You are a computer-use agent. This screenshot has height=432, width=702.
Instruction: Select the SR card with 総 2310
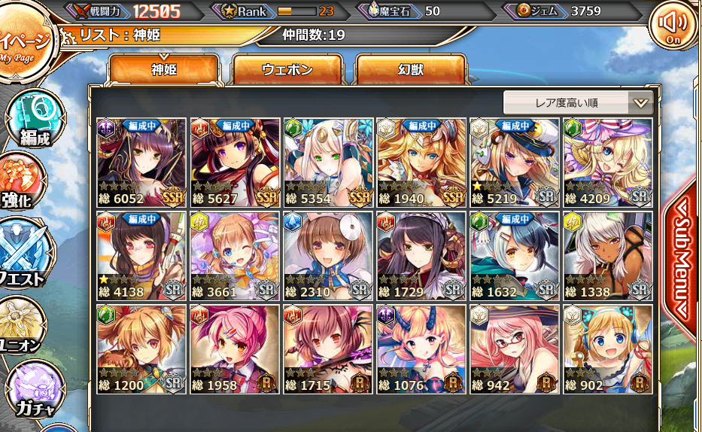coord(328,256)
